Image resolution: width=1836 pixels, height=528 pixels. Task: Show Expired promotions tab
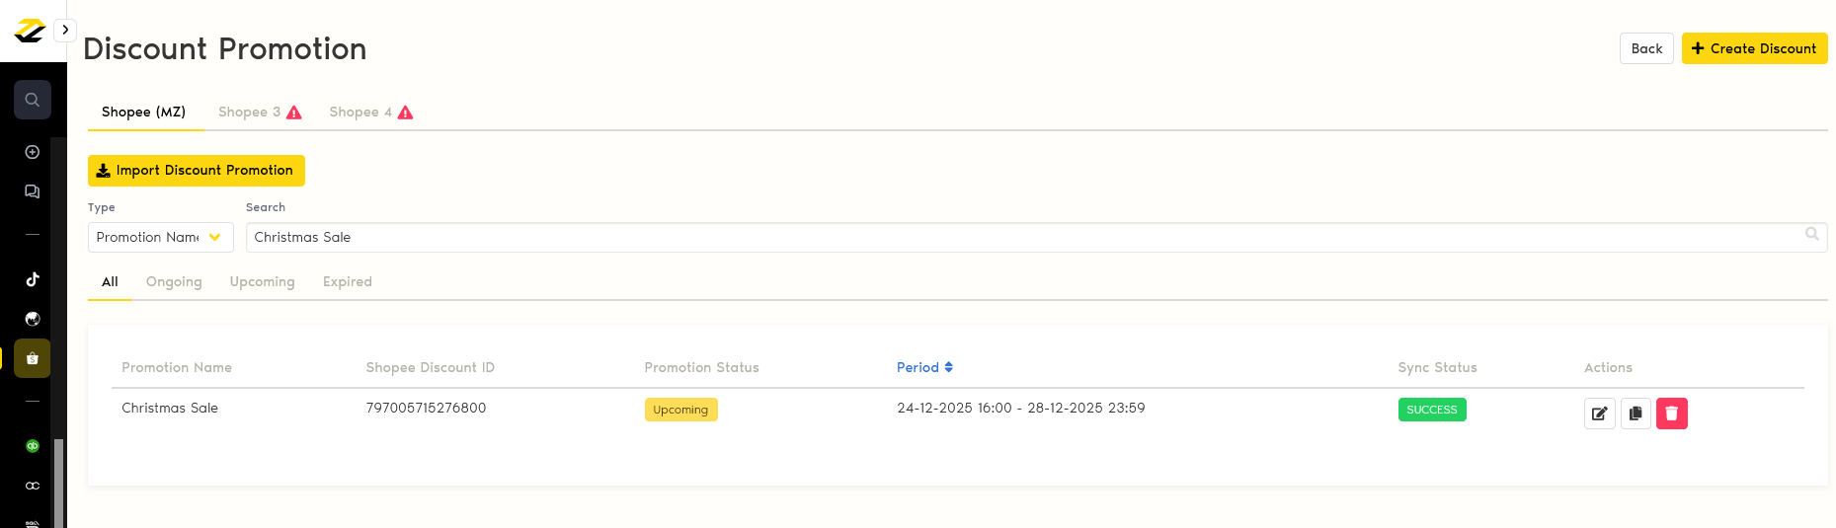point(348,282)
